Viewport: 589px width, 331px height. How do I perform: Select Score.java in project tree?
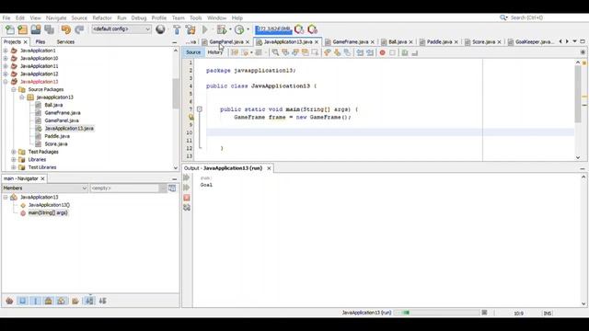point(56,144)
